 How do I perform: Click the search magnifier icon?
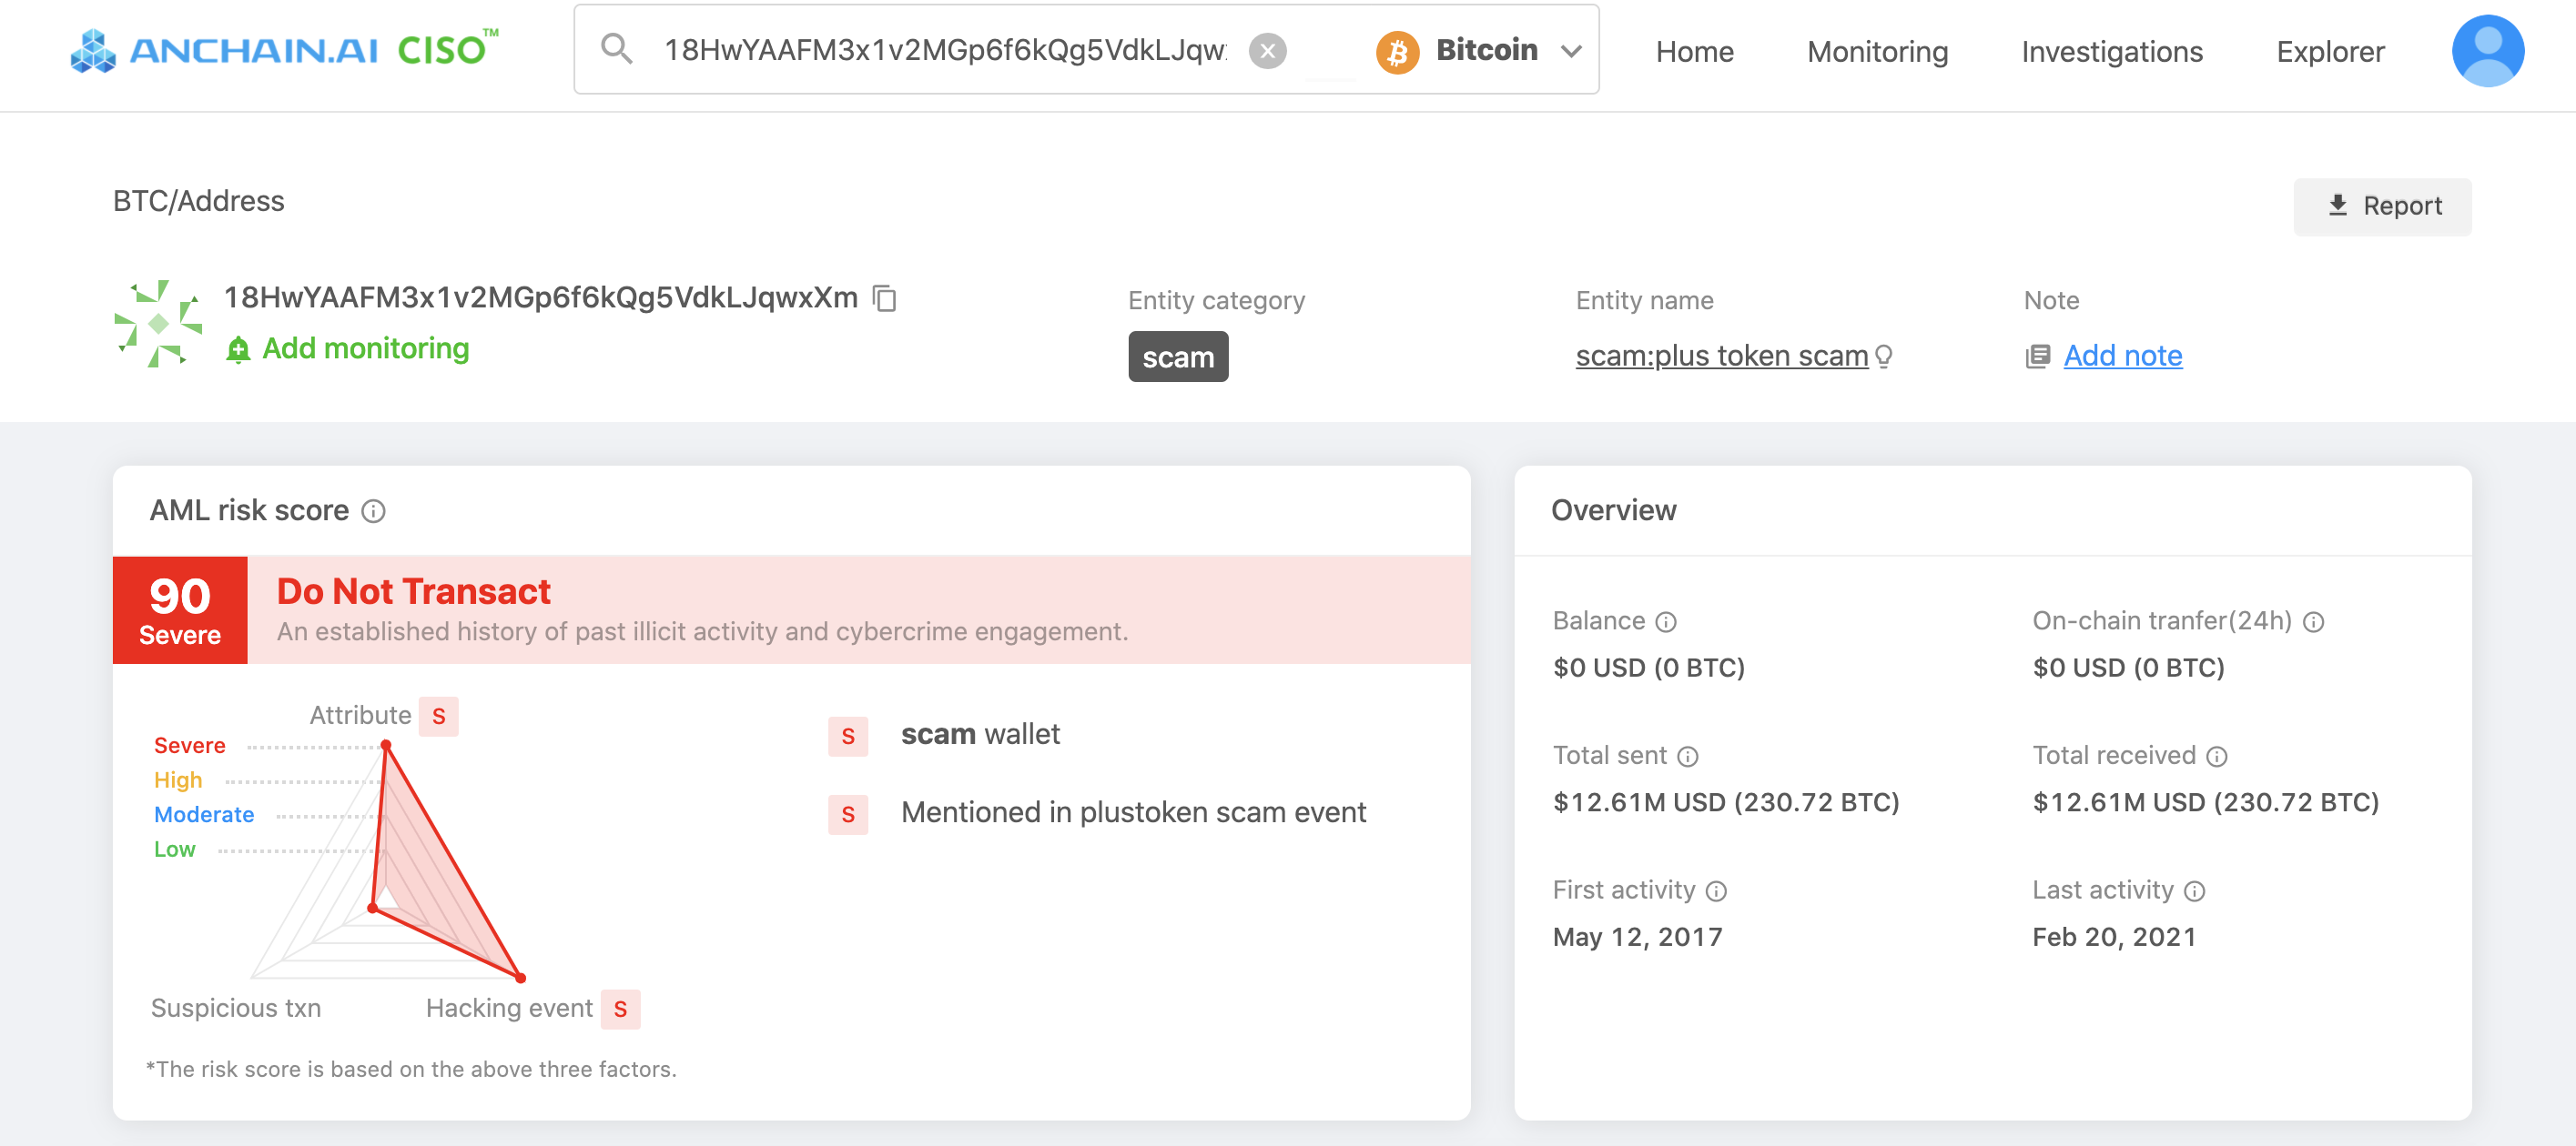click(x=616, y=49)
